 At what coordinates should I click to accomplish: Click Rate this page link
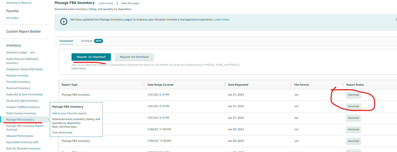130,3
